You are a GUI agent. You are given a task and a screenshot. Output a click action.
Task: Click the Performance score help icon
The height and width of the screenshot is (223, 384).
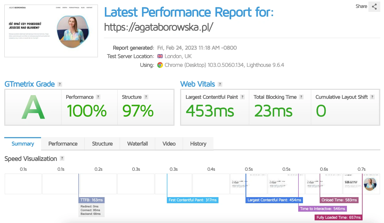coord(98,97)
